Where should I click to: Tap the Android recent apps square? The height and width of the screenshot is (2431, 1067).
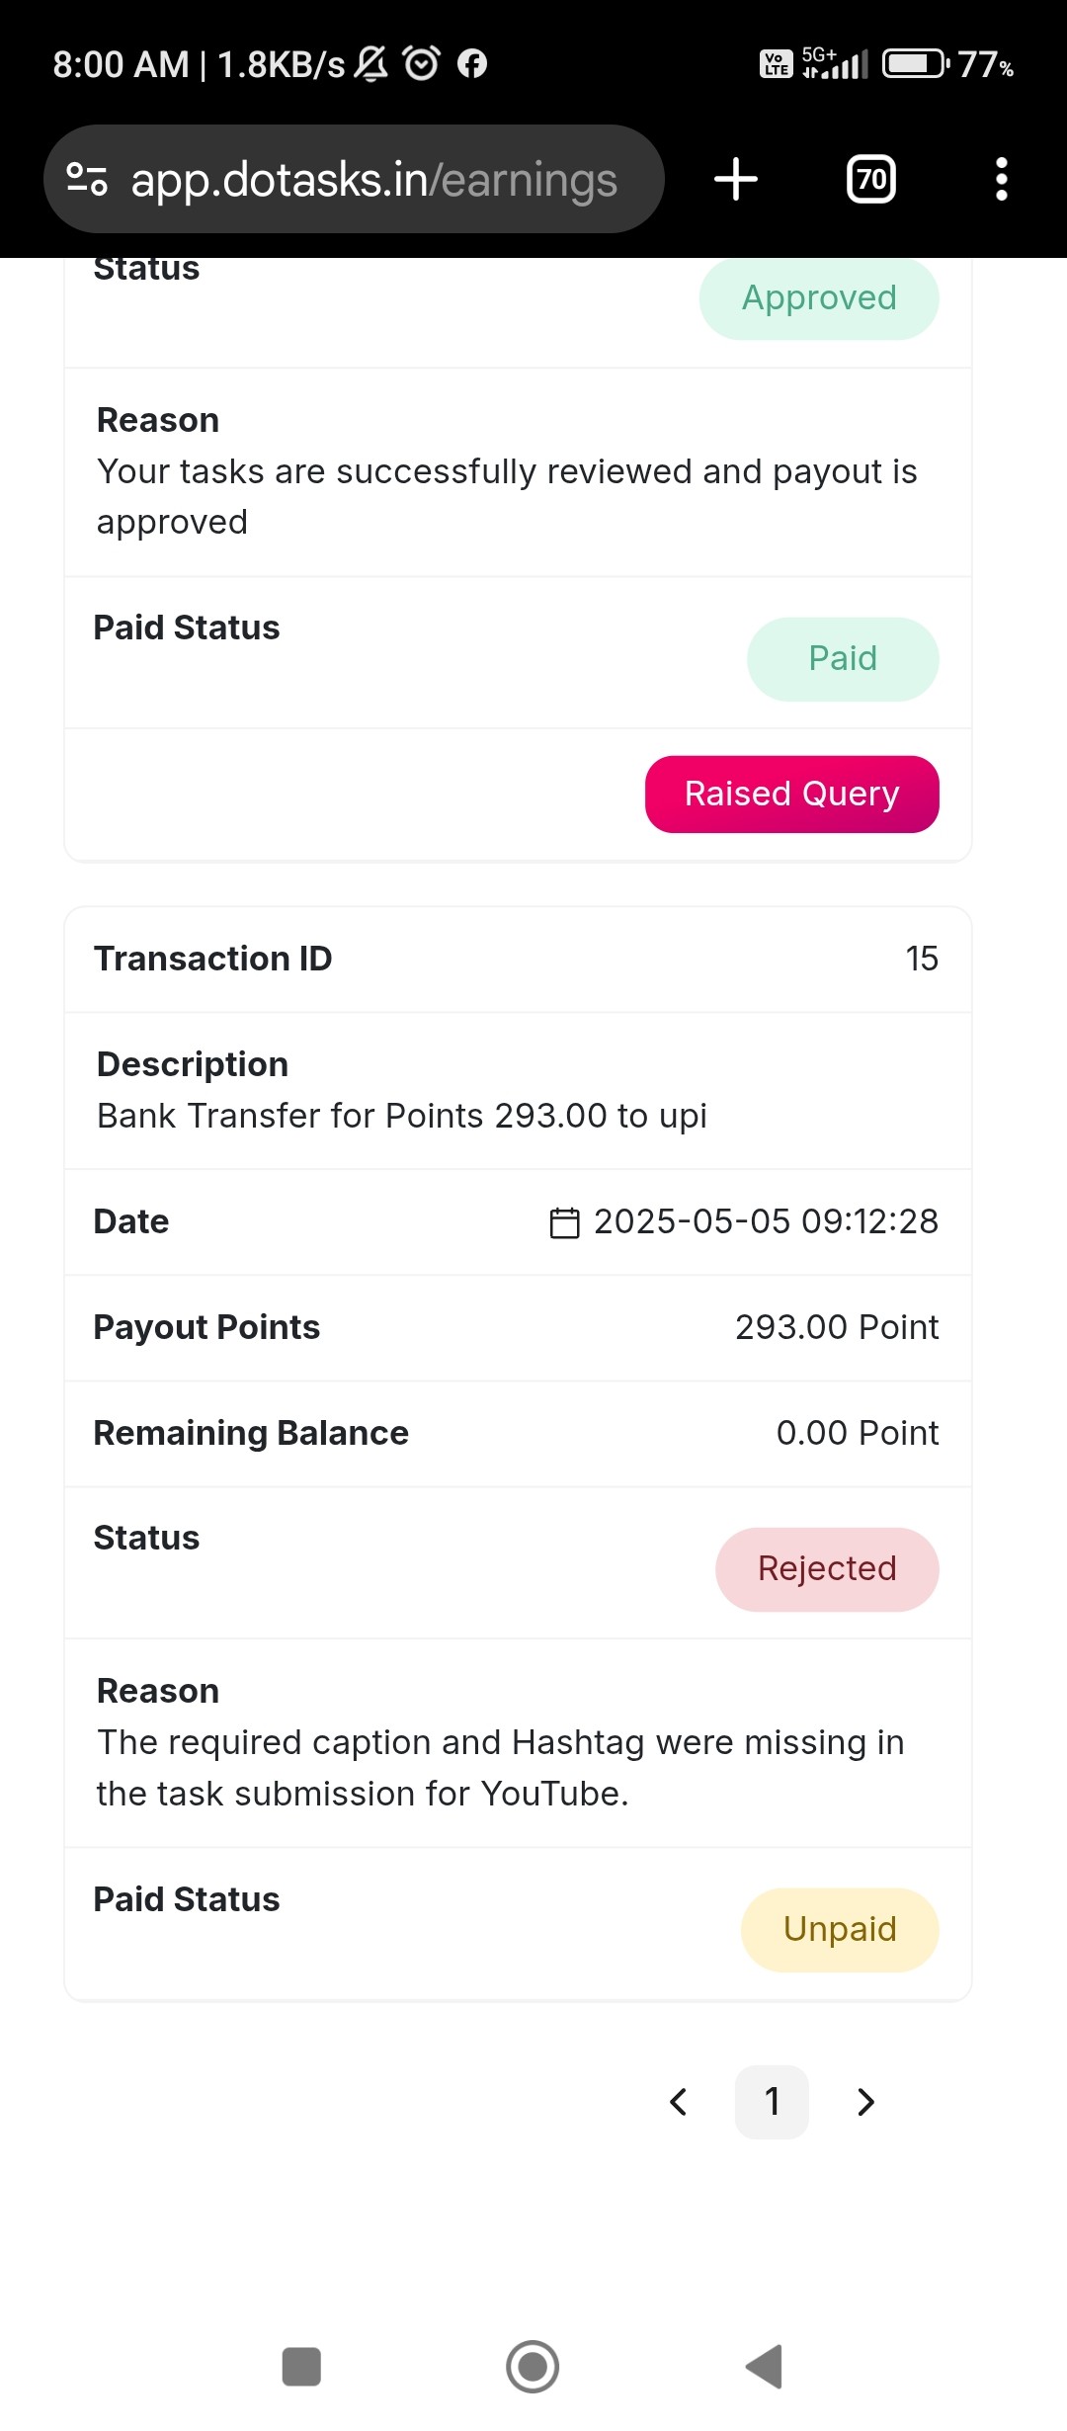click(301, 2367)
